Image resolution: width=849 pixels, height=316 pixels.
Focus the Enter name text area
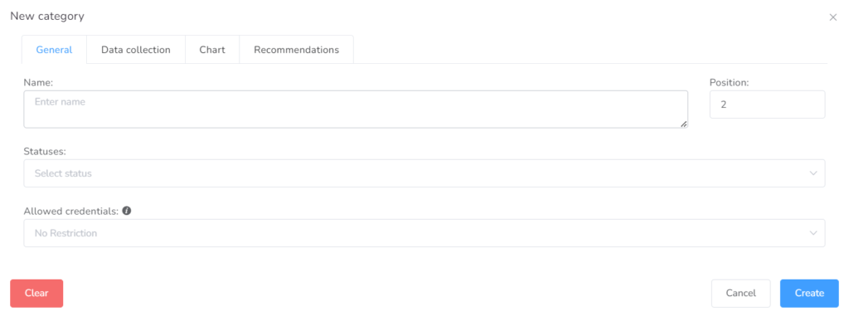point(356,109)
